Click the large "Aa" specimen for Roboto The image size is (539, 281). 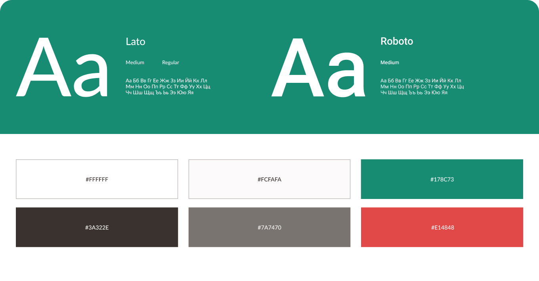[x=318, y=67]
